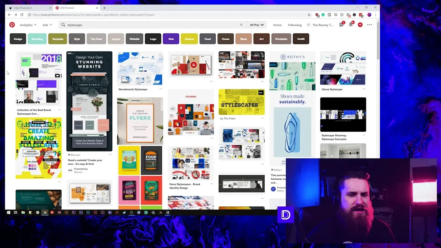Select the Design filter chip
The width and height of the screenshot is (441, 248).
[18, 39]
